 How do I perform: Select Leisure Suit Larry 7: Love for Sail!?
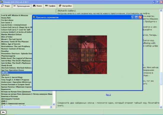(x=16, y=30)
